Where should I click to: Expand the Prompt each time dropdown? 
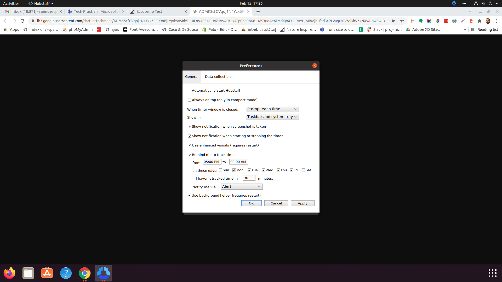pyautogui.click(x=272, y=109)
